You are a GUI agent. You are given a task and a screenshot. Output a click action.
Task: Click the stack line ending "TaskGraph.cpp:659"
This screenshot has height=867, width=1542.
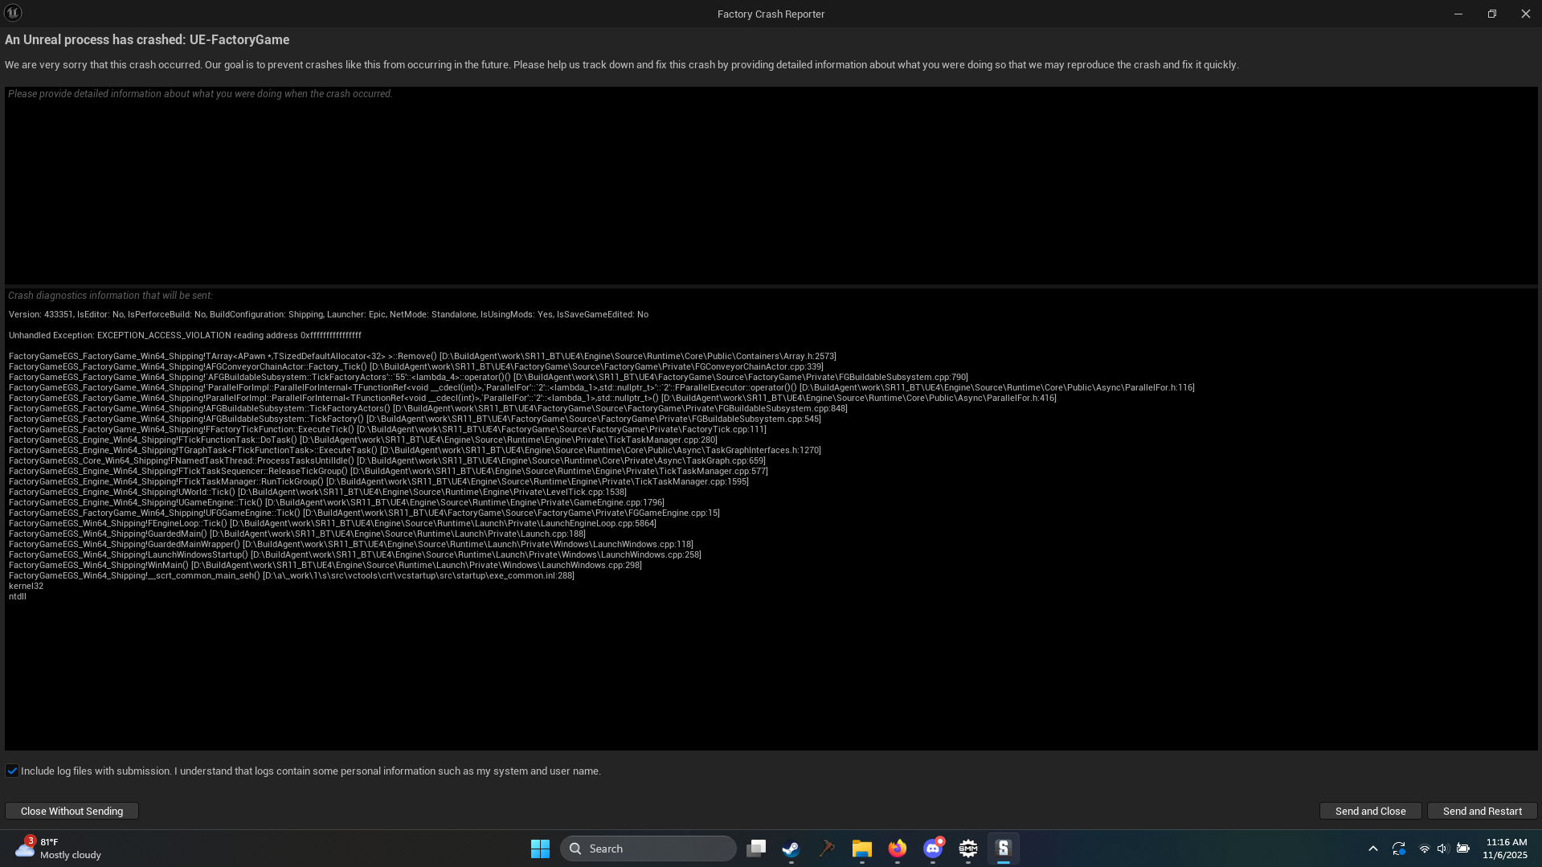(387, 460)
